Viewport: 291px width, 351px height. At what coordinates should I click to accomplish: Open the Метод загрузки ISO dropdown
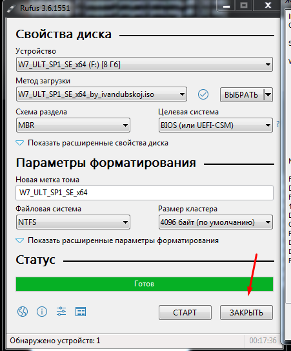pos(101,94)
